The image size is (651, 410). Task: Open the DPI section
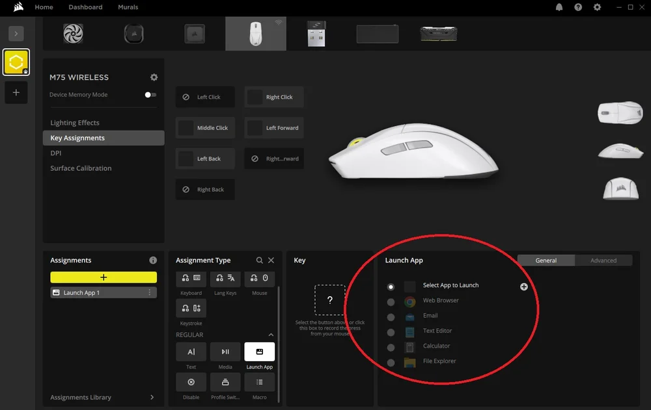point(55,153)
